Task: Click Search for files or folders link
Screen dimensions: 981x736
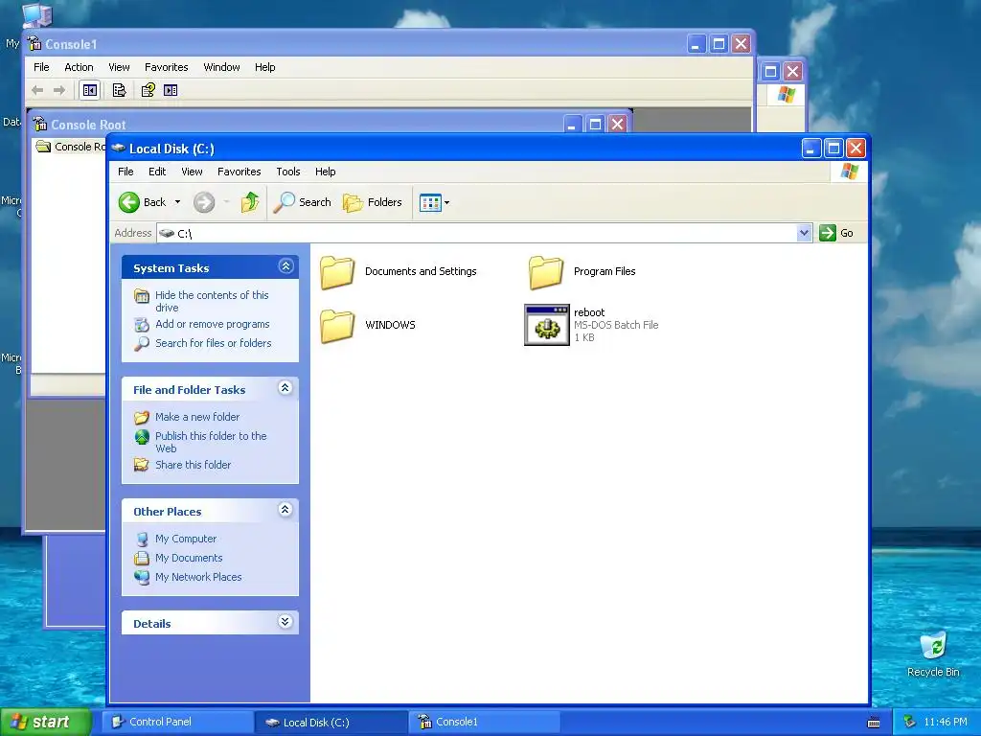Action: click(214, 343)
